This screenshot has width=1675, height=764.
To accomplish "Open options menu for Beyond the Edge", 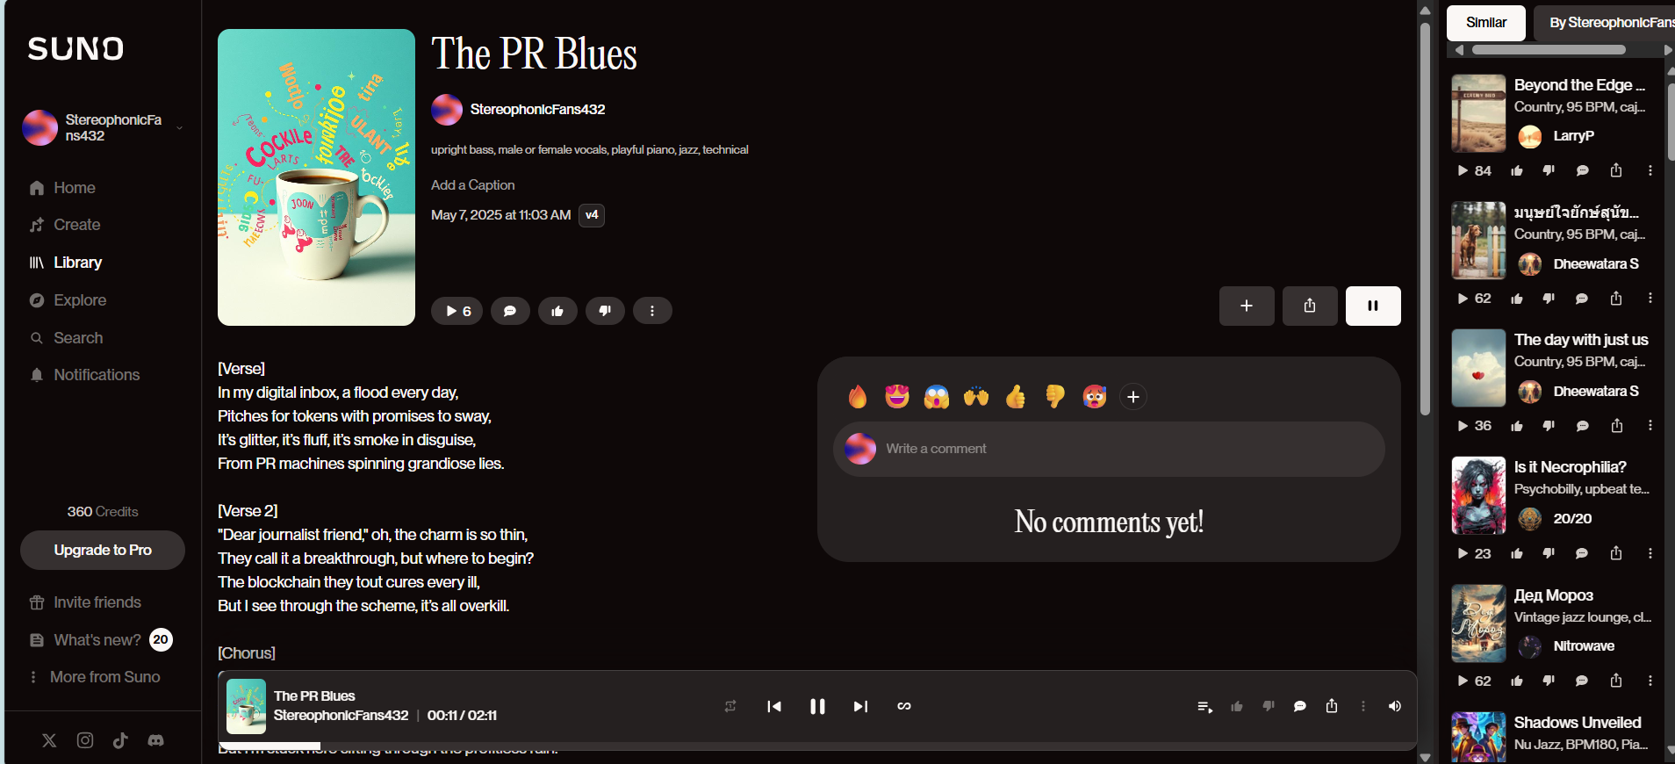I will 1650,170.
